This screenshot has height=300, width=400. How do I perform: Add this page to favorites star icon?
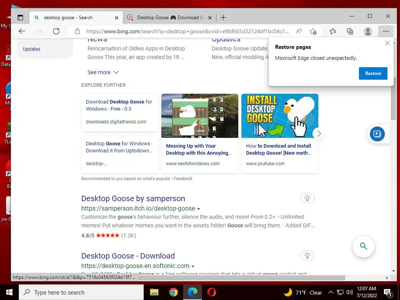pos(313,31)
